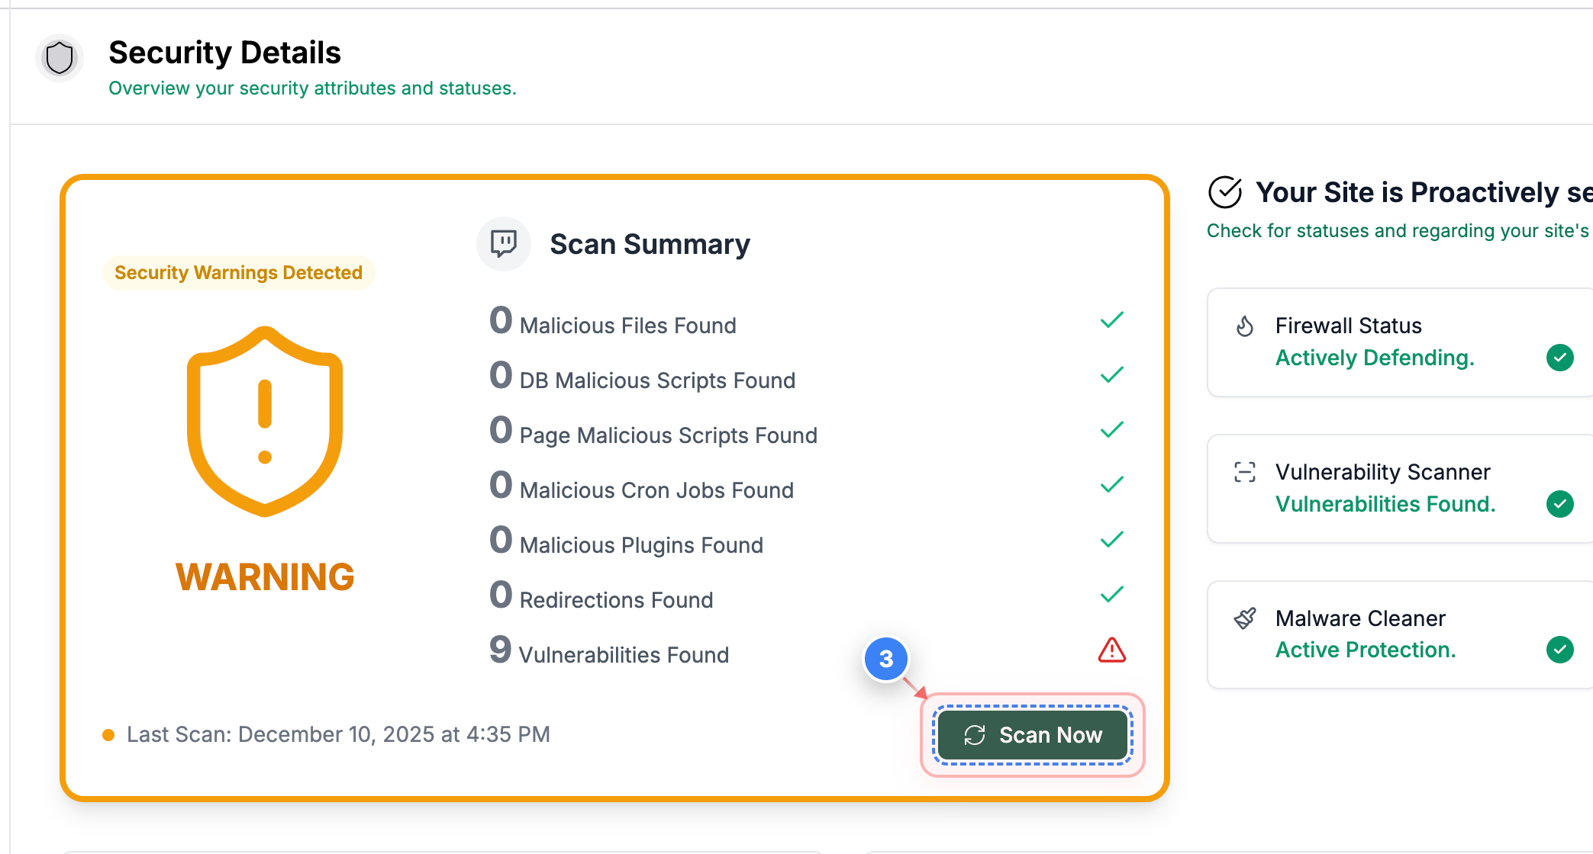
Task: Toggle the green status badge on Firewall Status card
Action: 1561,358
